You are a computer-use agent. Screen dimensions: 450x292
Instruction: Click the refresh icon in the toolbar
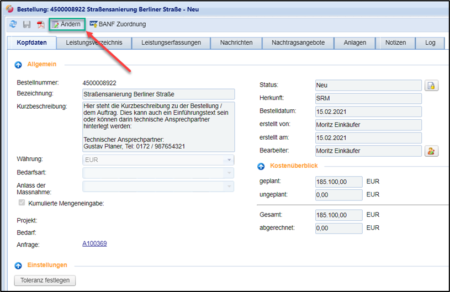click(x=13, y=24)
